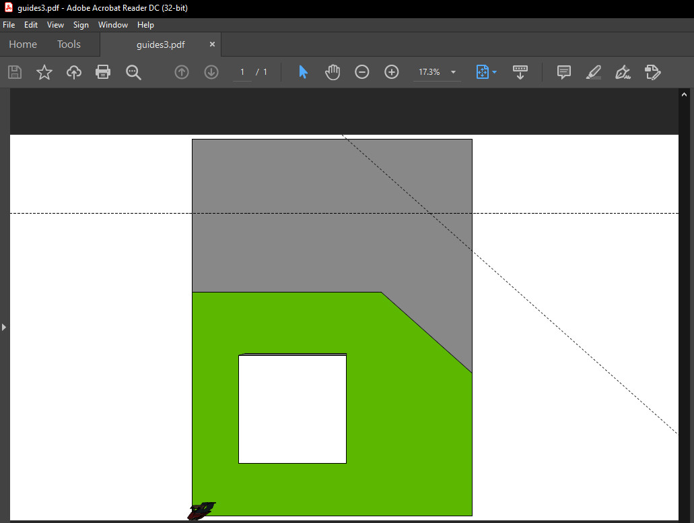The image size is (694, 523).
Task: Zoom in with the plus icon
Action: pyautogui.click(x=392, y=72)
